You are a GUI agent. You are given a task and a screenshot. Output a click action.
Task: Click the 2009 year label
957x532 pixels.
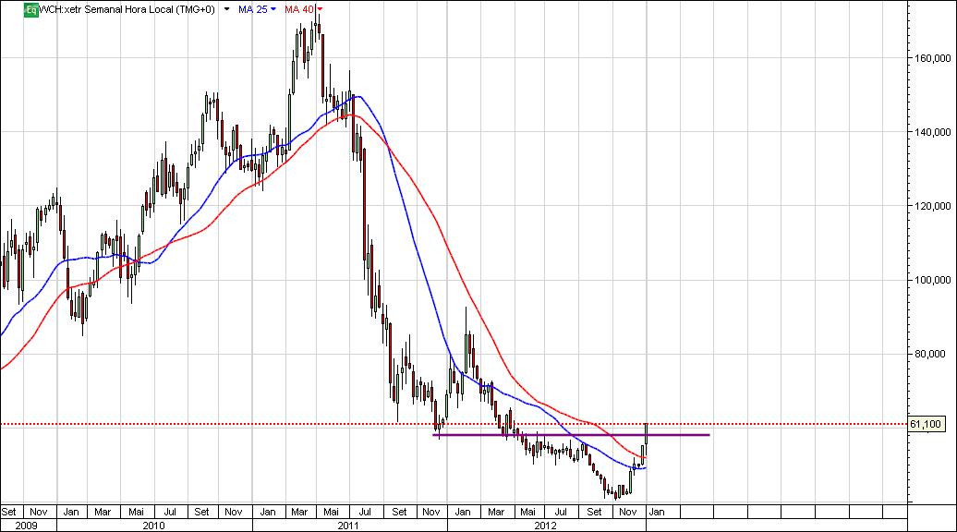26,526
